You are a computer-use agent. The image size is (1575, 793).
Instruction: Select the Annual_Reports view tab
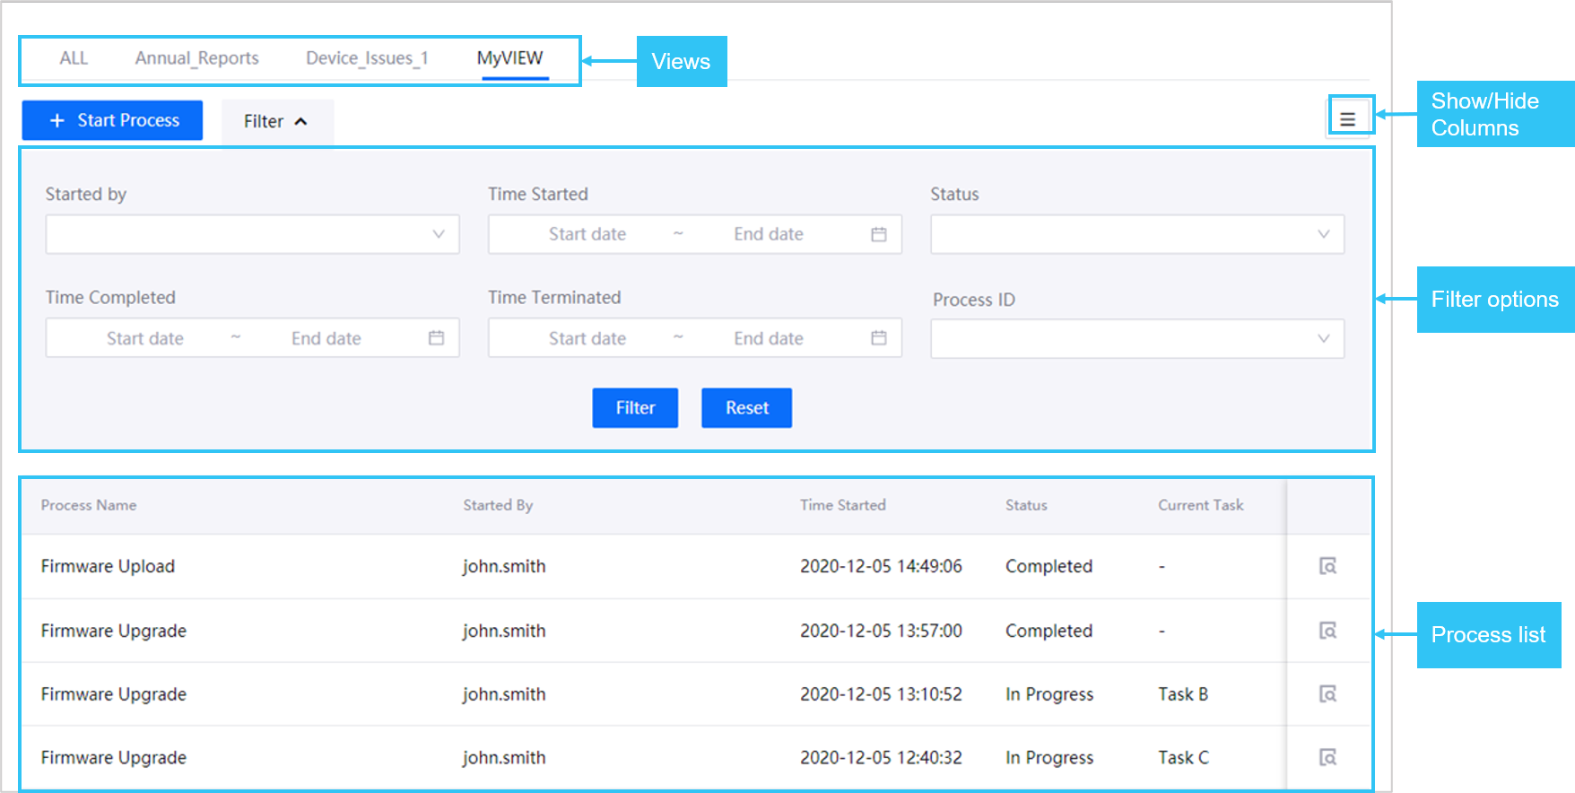[196, 58]
